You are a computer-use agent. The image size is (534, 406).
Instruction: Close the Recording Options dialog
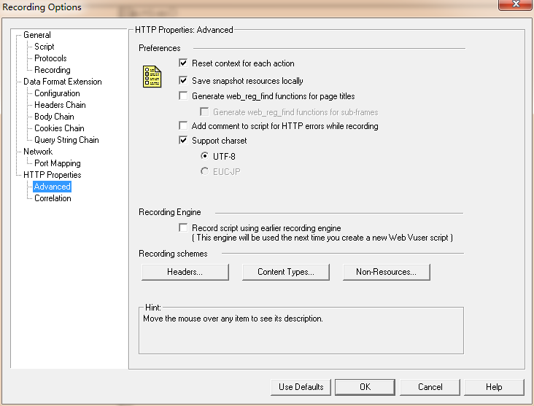pyautogui.click(x=515, y=4)
